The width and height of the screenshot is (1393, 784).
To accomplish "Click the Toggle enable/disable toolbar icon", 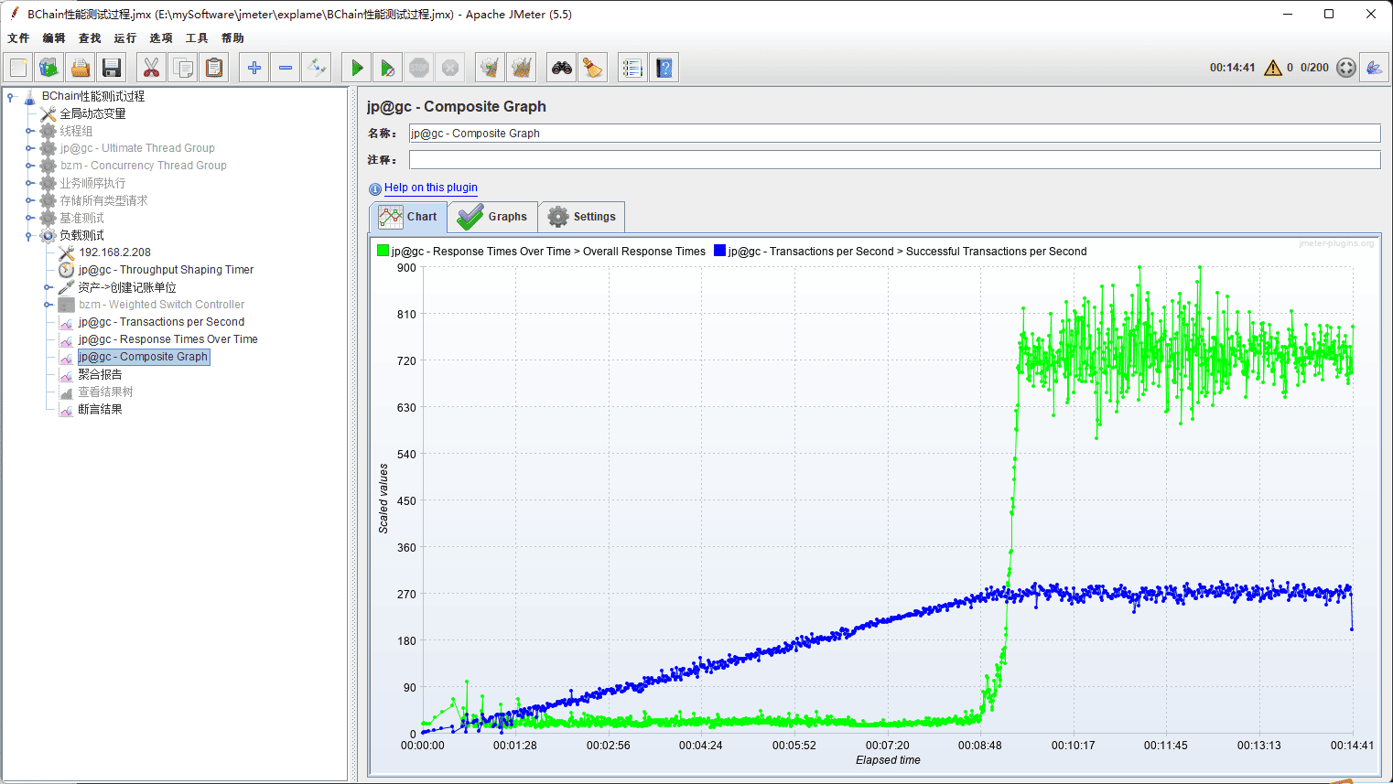I will (x=317, y=68).
